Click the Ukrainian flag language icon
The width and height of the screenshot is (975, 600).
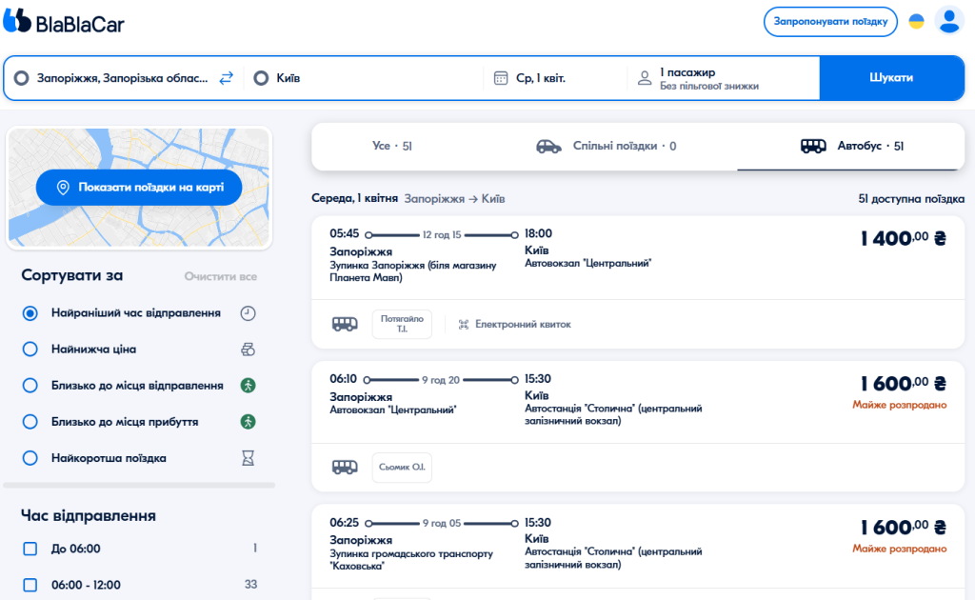916,21
